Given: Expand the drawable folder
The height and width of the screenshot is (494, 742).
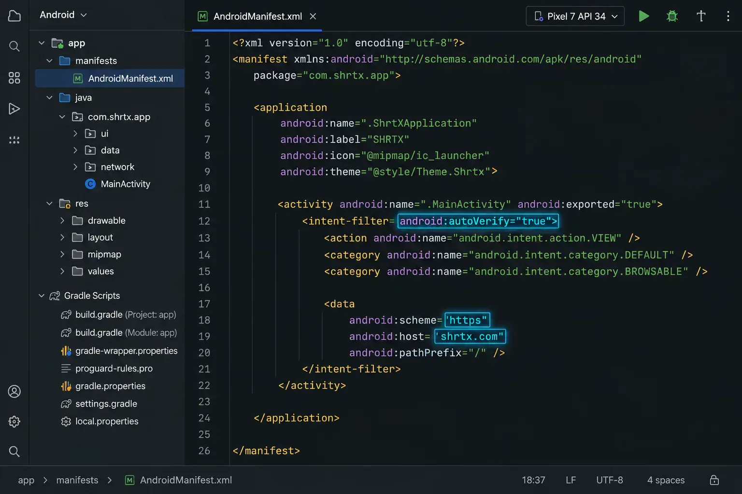Looking at the screenshot, I should 62,220.
